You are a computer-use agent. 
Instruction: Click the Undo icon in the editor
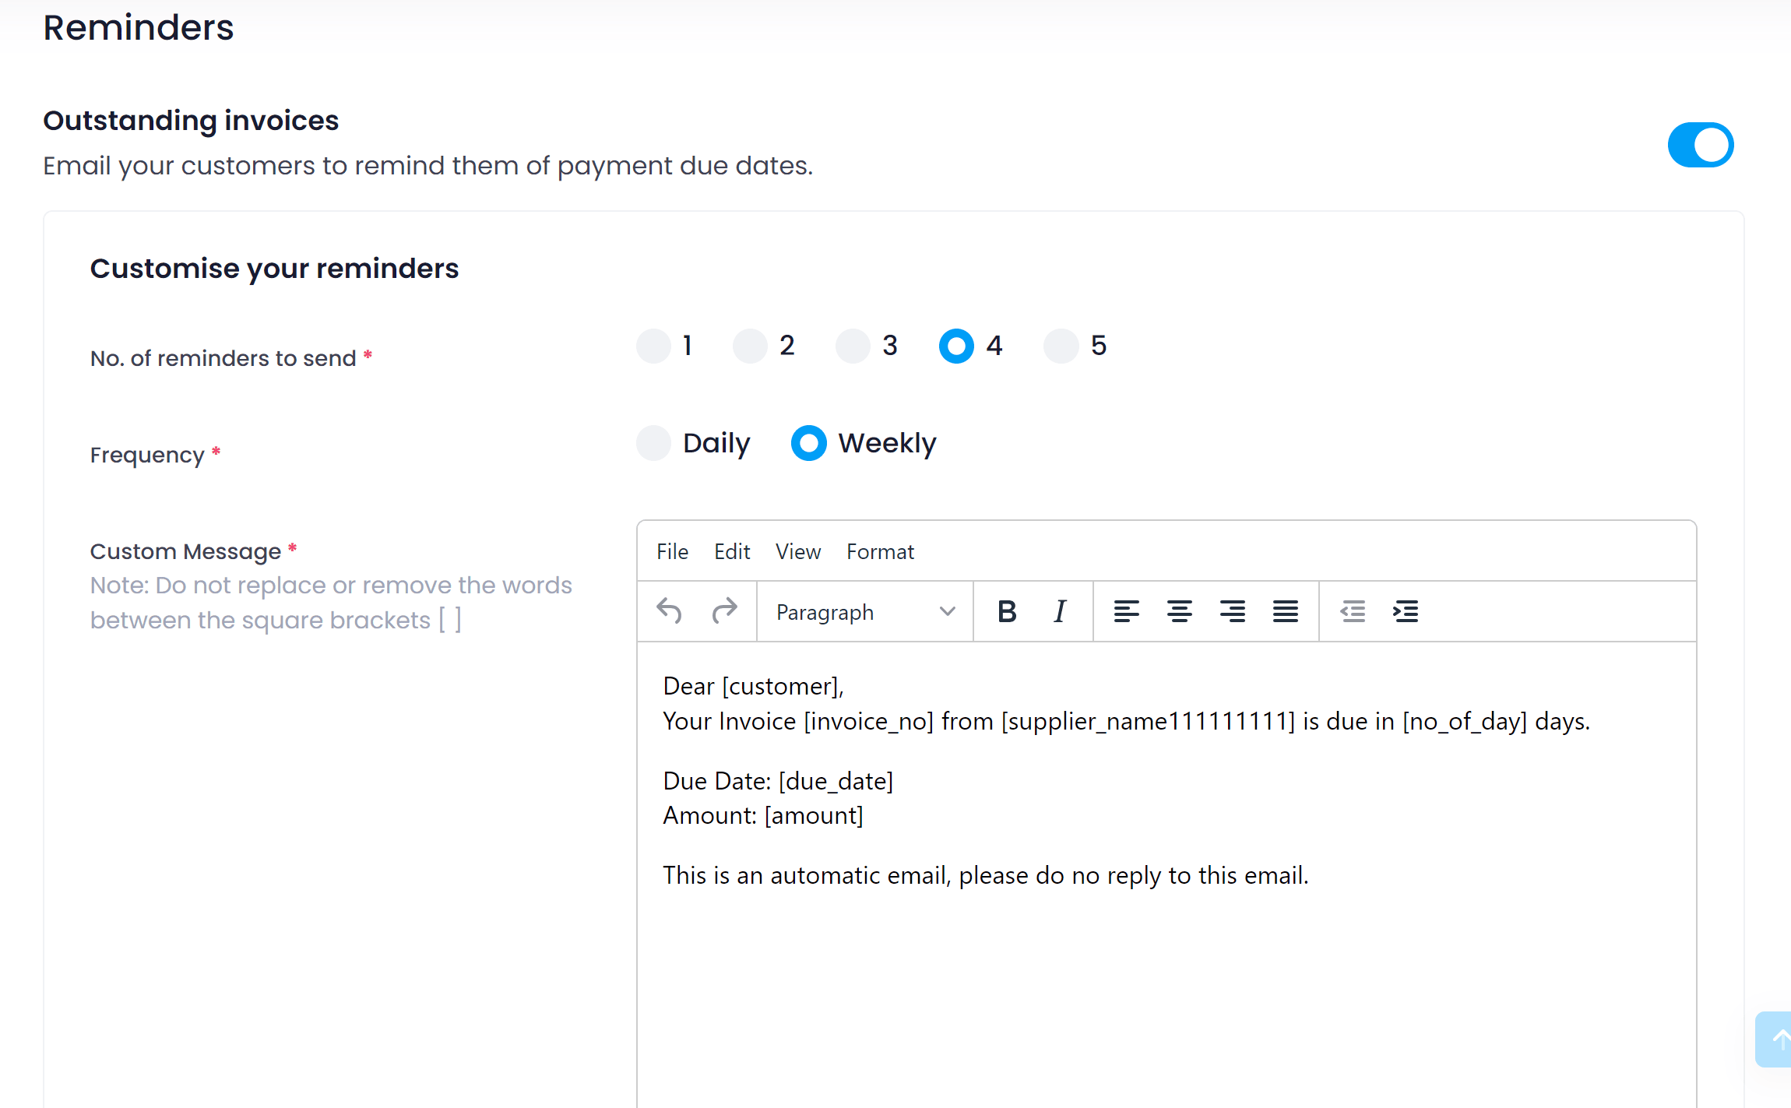pyautogui.click(x=669, y=611)
